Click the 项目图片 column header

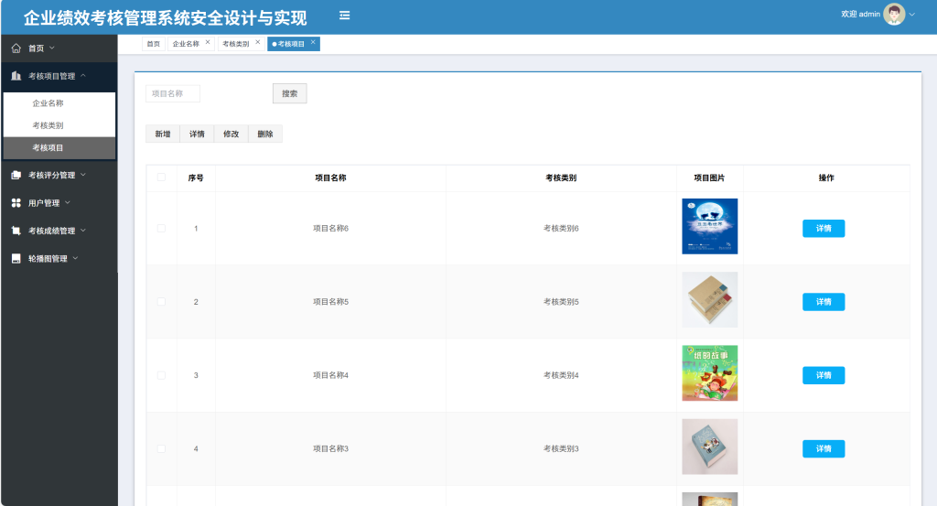click(709, 178)
